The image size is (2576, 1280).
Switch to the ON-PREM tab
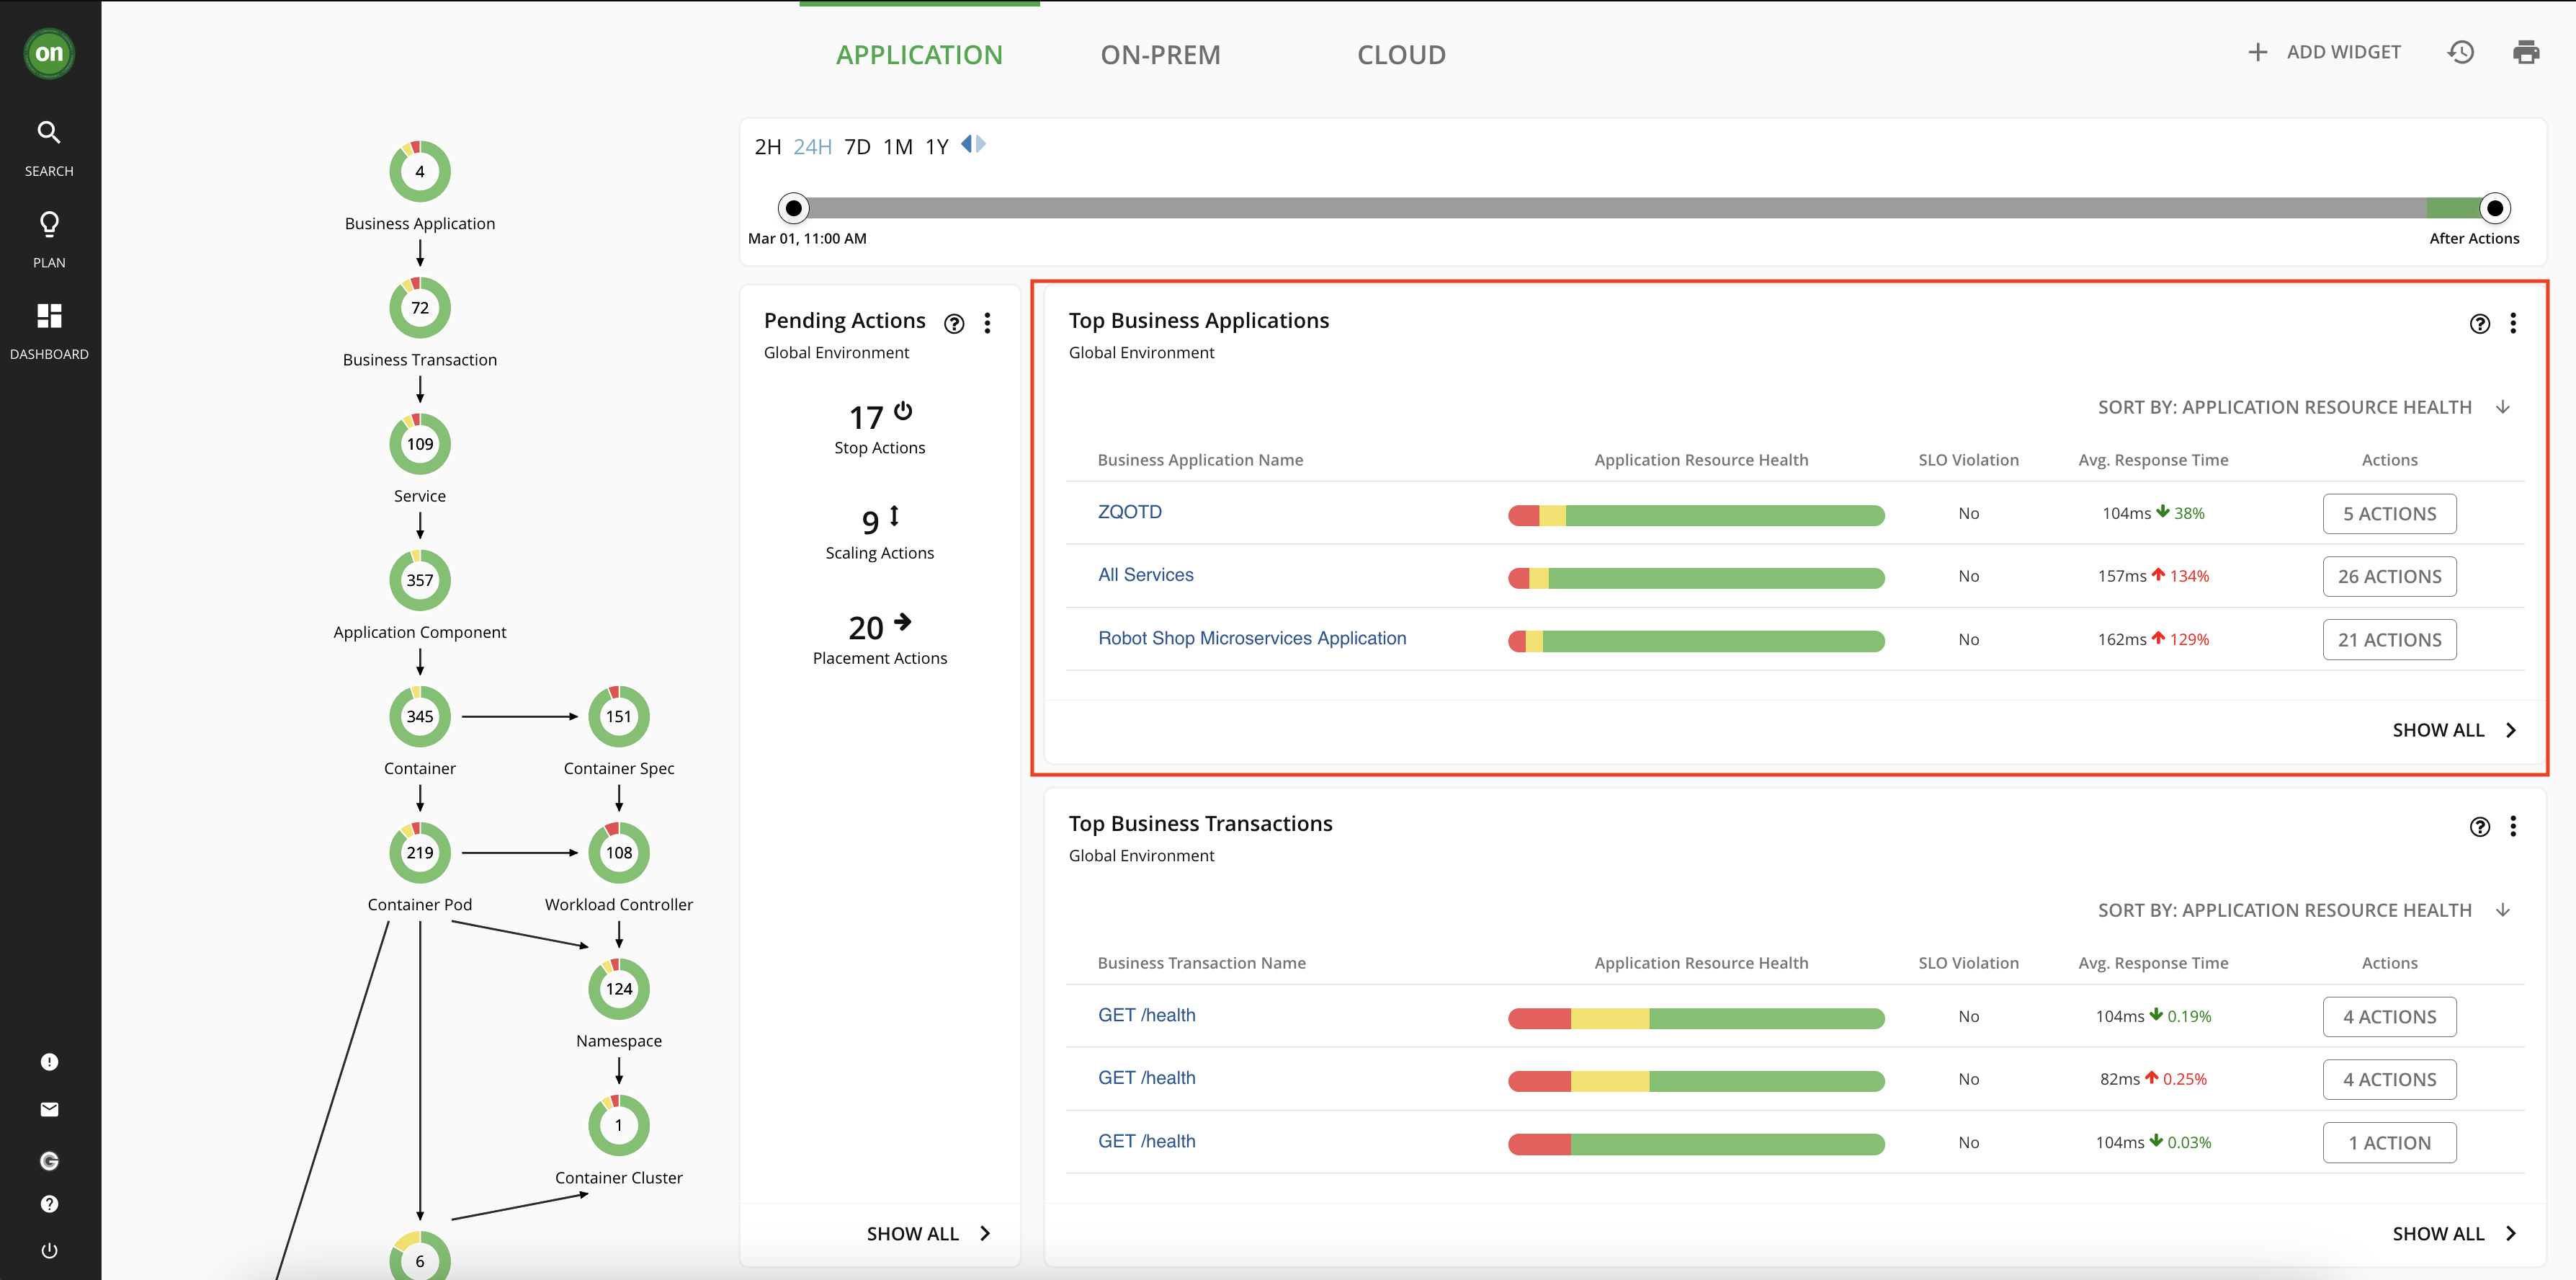[1160, 54]
